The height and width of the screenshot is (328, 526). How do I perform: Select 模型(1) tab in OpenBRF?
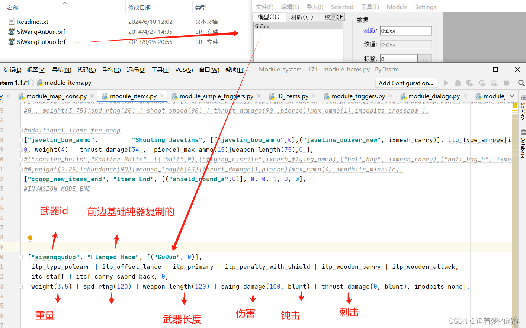(269, 17)
